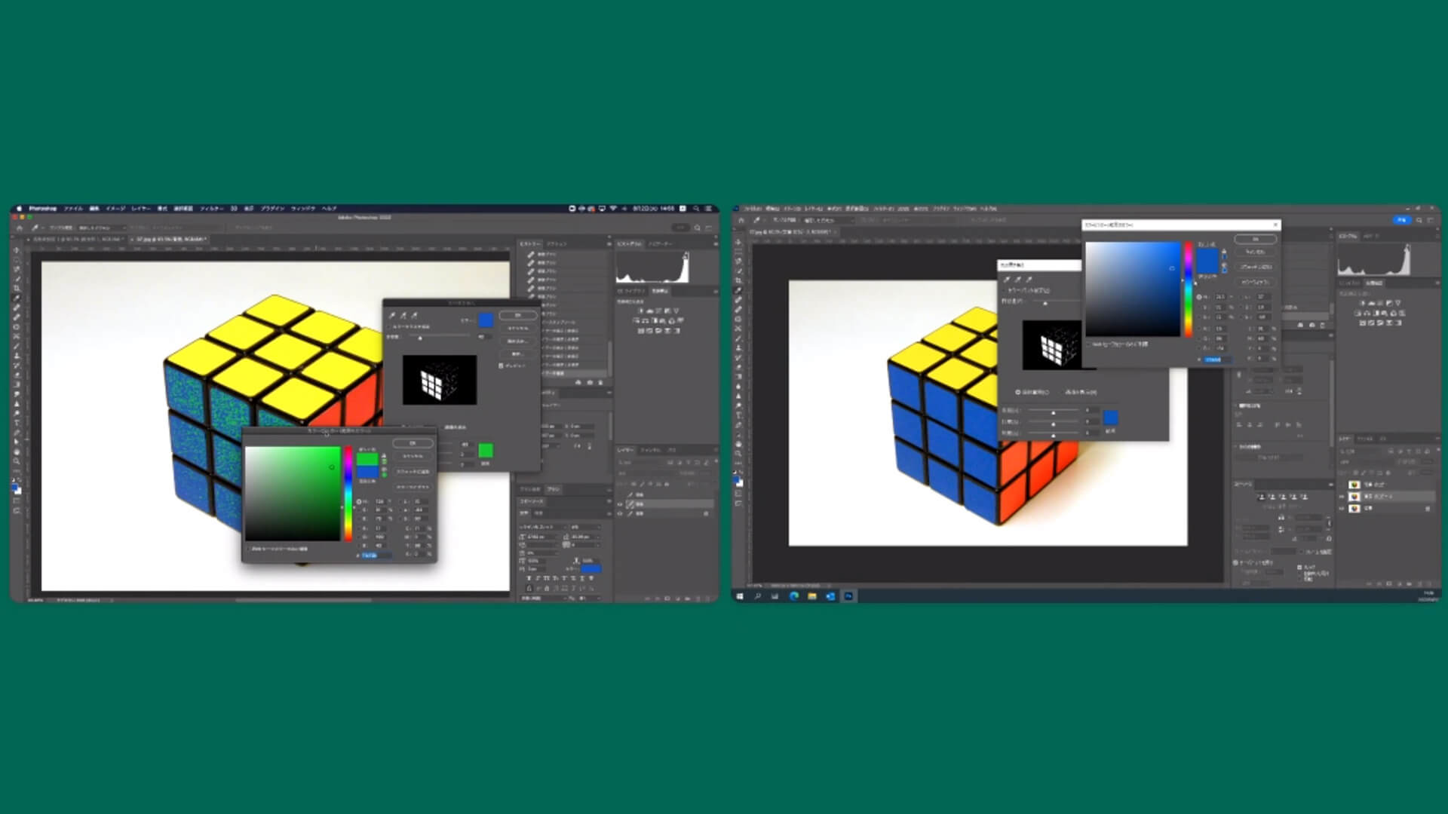The height and width of the screenshot is (814, 1448).
Task: Click the green result swatch in the left Replace Color dialog
Action: (486, 451)
